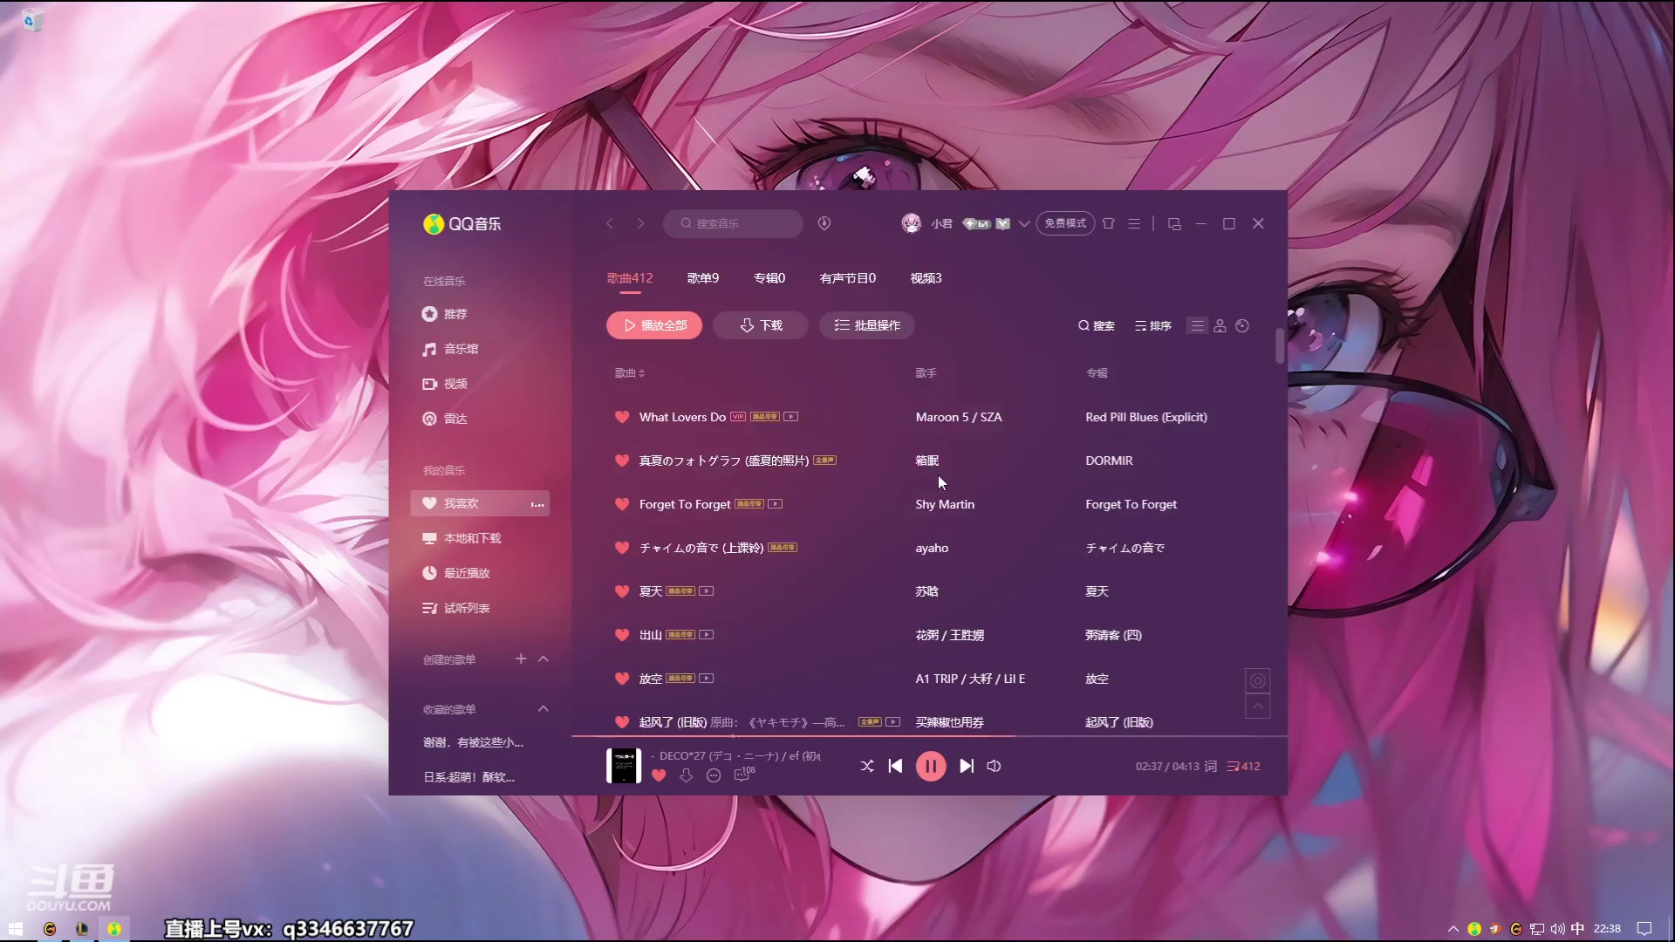Switch to the 视频3 tab
Screen dimensions: 1675x942
[x=926, y=277]
